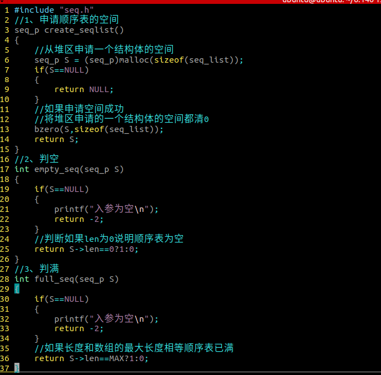Click the comment //从堆区申请一个结构体的空间
Screen dimensions: 381x375
click(104, 50)
